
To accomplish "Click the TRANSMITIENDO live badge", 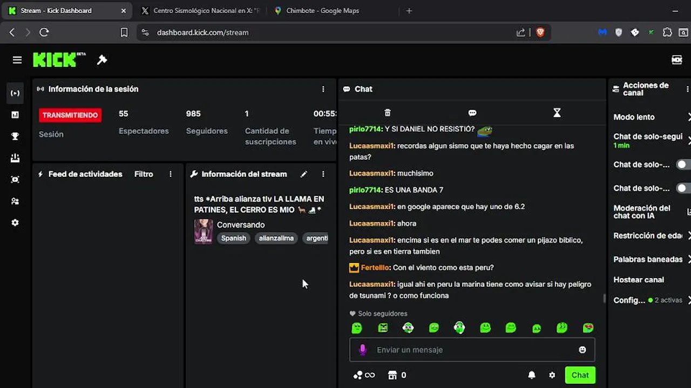I will (x=70, y=115).
